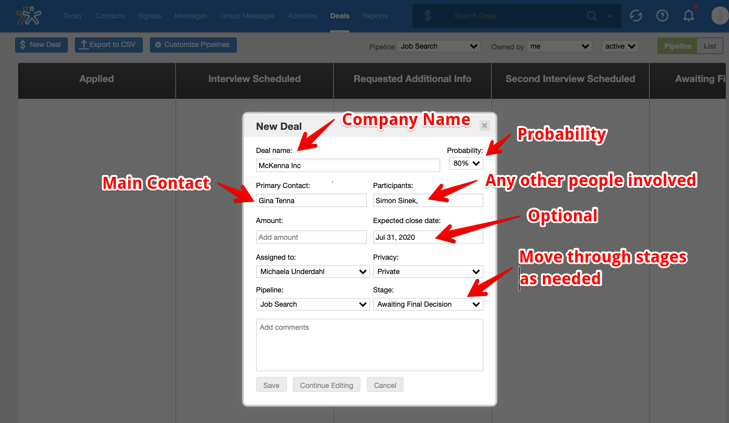Image resolution: width=729 pixels, height=423 pixels.
Task: Open help via the question mark icon
Action: click(662, 16)
